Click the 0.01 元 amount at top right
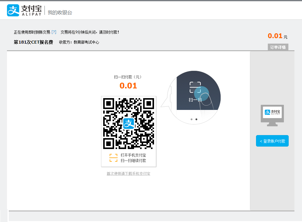Viewport: 302px width, 222px height. pyautogui.click(x=277, y=36)
